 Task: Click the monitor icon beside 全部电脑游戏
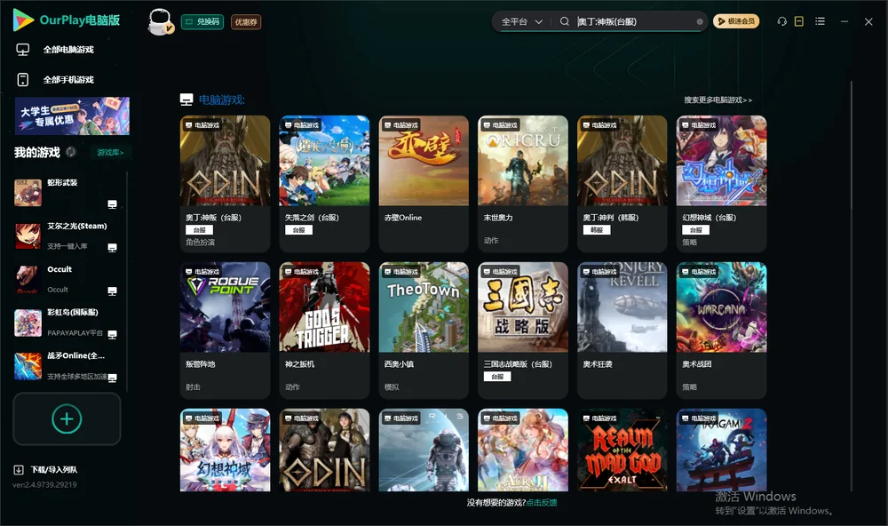point(23,50)
